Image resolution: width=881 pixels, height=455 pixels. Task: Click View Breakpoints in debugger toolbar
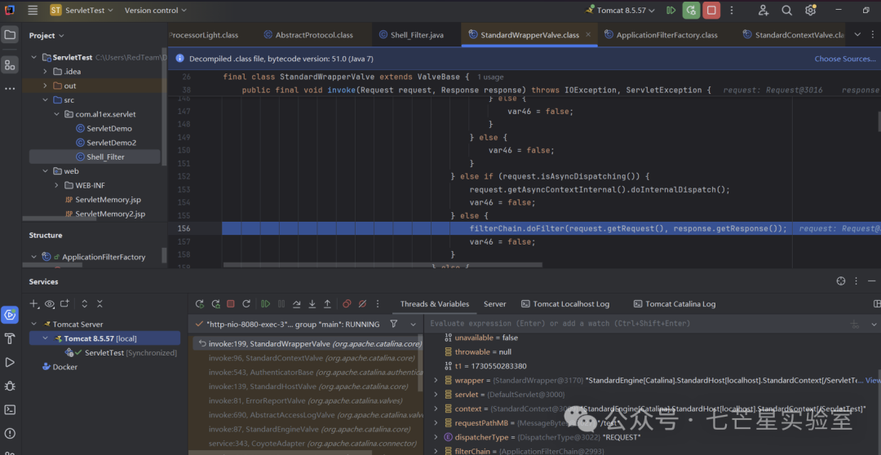(x=348, y=304)
